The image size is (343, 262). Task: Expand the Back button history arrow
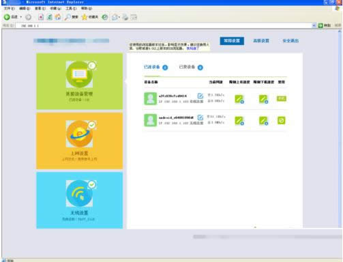(21, 17)
